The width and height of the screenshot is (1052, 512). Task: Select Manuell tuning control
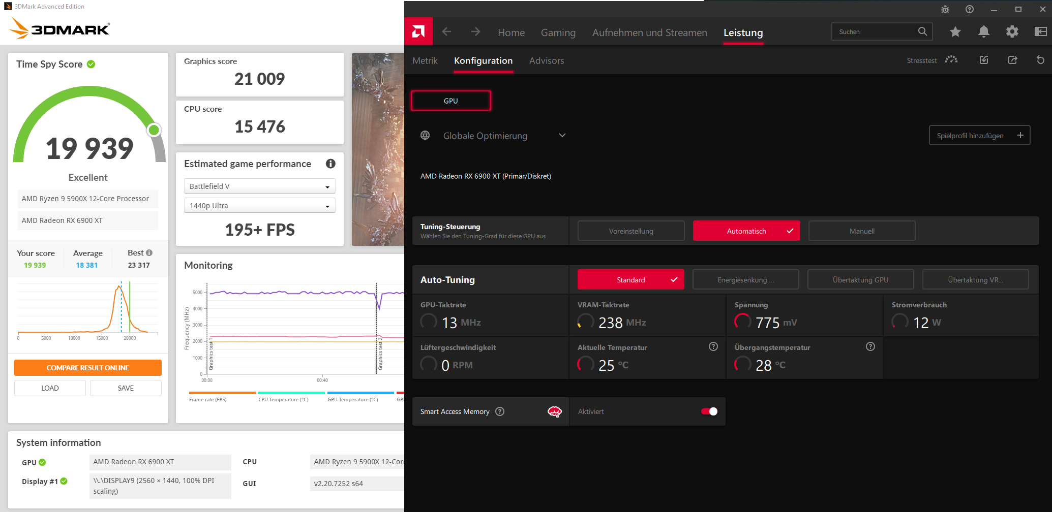click(862, 231)
